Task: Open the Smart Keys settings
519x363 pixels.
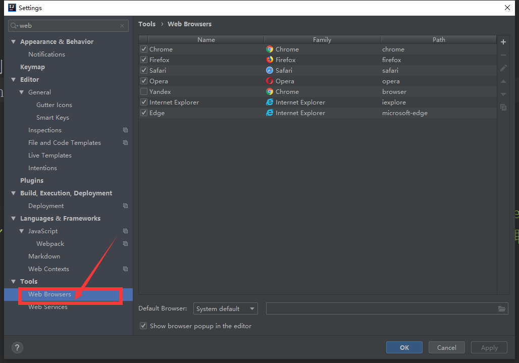Action: pos(53,118)
